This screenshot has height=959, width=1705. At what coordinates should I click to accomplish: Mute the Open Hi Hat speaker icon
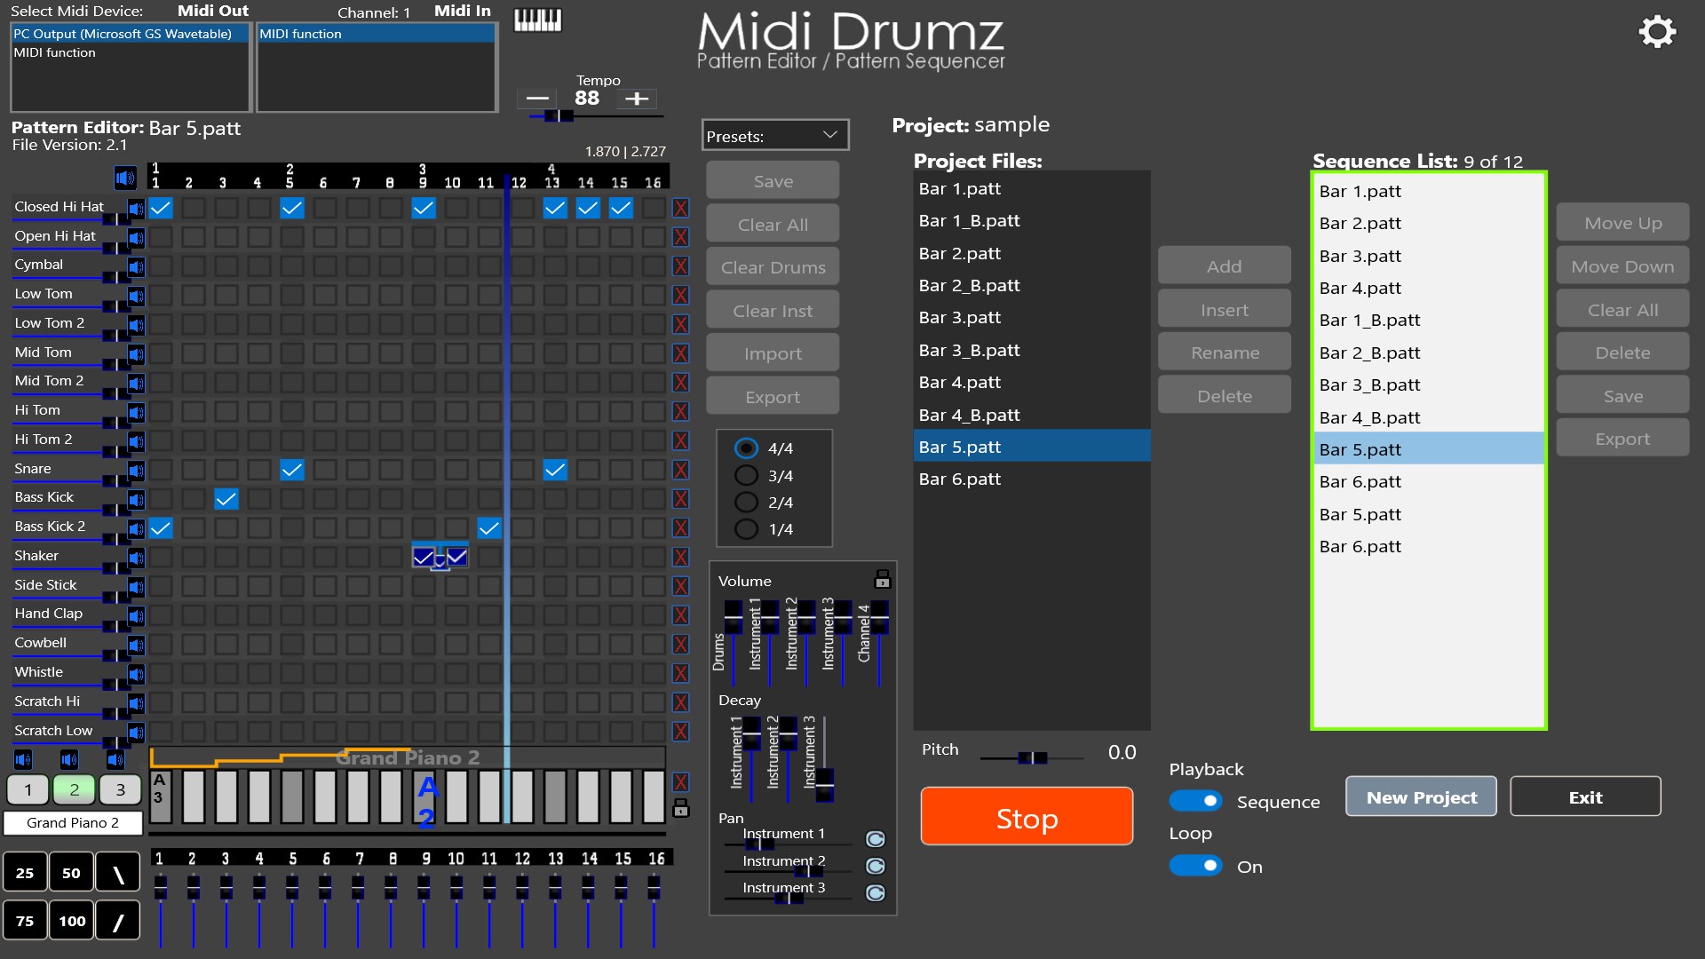point(136,238)
